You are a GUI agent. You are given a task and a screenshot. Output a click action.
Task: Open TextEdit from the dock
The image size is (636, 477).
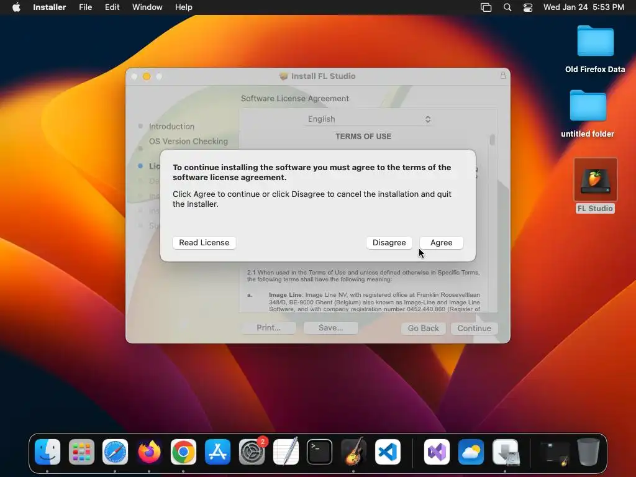pos(286,452)
